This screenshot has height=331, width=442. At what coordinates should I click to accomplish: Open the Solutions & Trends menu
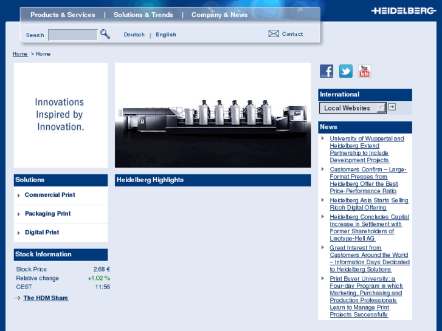pyautogui.click(x=143, y=15)
